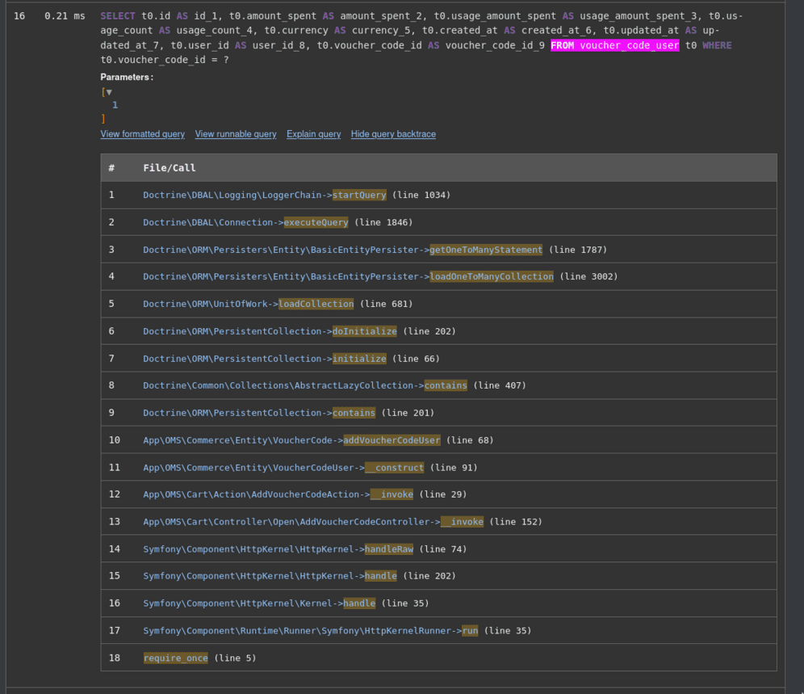Run Explain query for this statement
Screen dimensions: 804x694
(x=313, y=134)
